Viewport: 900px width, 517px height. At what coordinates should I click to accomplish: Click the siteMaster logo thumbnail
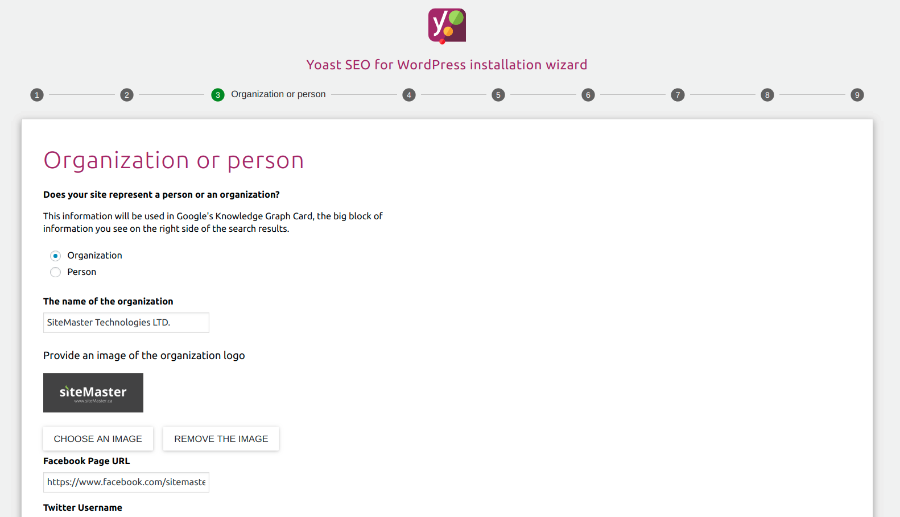[x=93, y=393]
